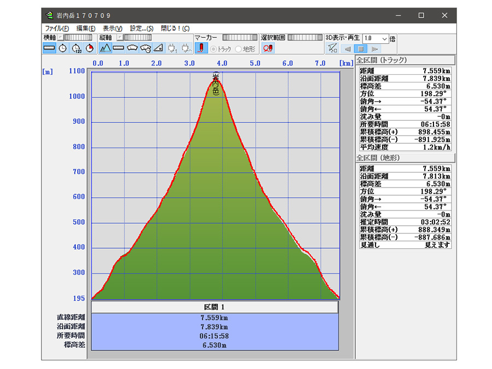Click the 全区間 (トラック) panel header

(x=405, y=60)
